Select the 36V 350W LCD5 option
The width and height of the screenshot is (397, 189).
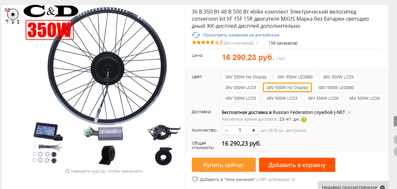[338, 77]
